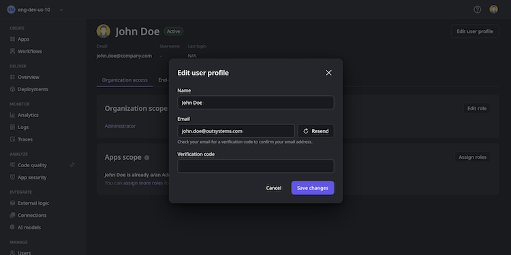The width and height of the screenshot is (511, 255).
Task: Focus the Name input field
Action: coord(255,103)
